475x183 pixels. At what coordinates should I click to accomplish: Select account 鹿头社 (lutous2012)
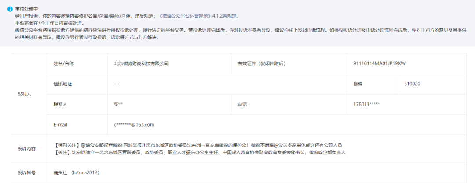[x=77, y=173]
